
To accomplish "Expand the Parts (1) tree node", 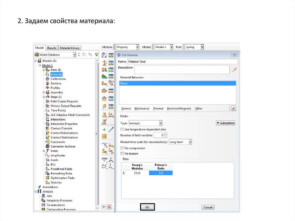I will coord(44,70).
